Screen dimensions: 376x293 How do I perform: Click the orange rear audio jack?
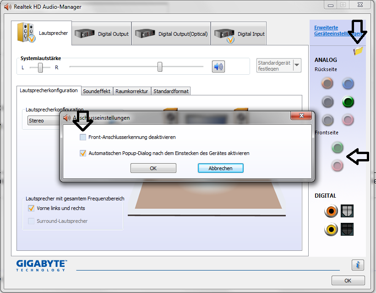coord(327,83)
